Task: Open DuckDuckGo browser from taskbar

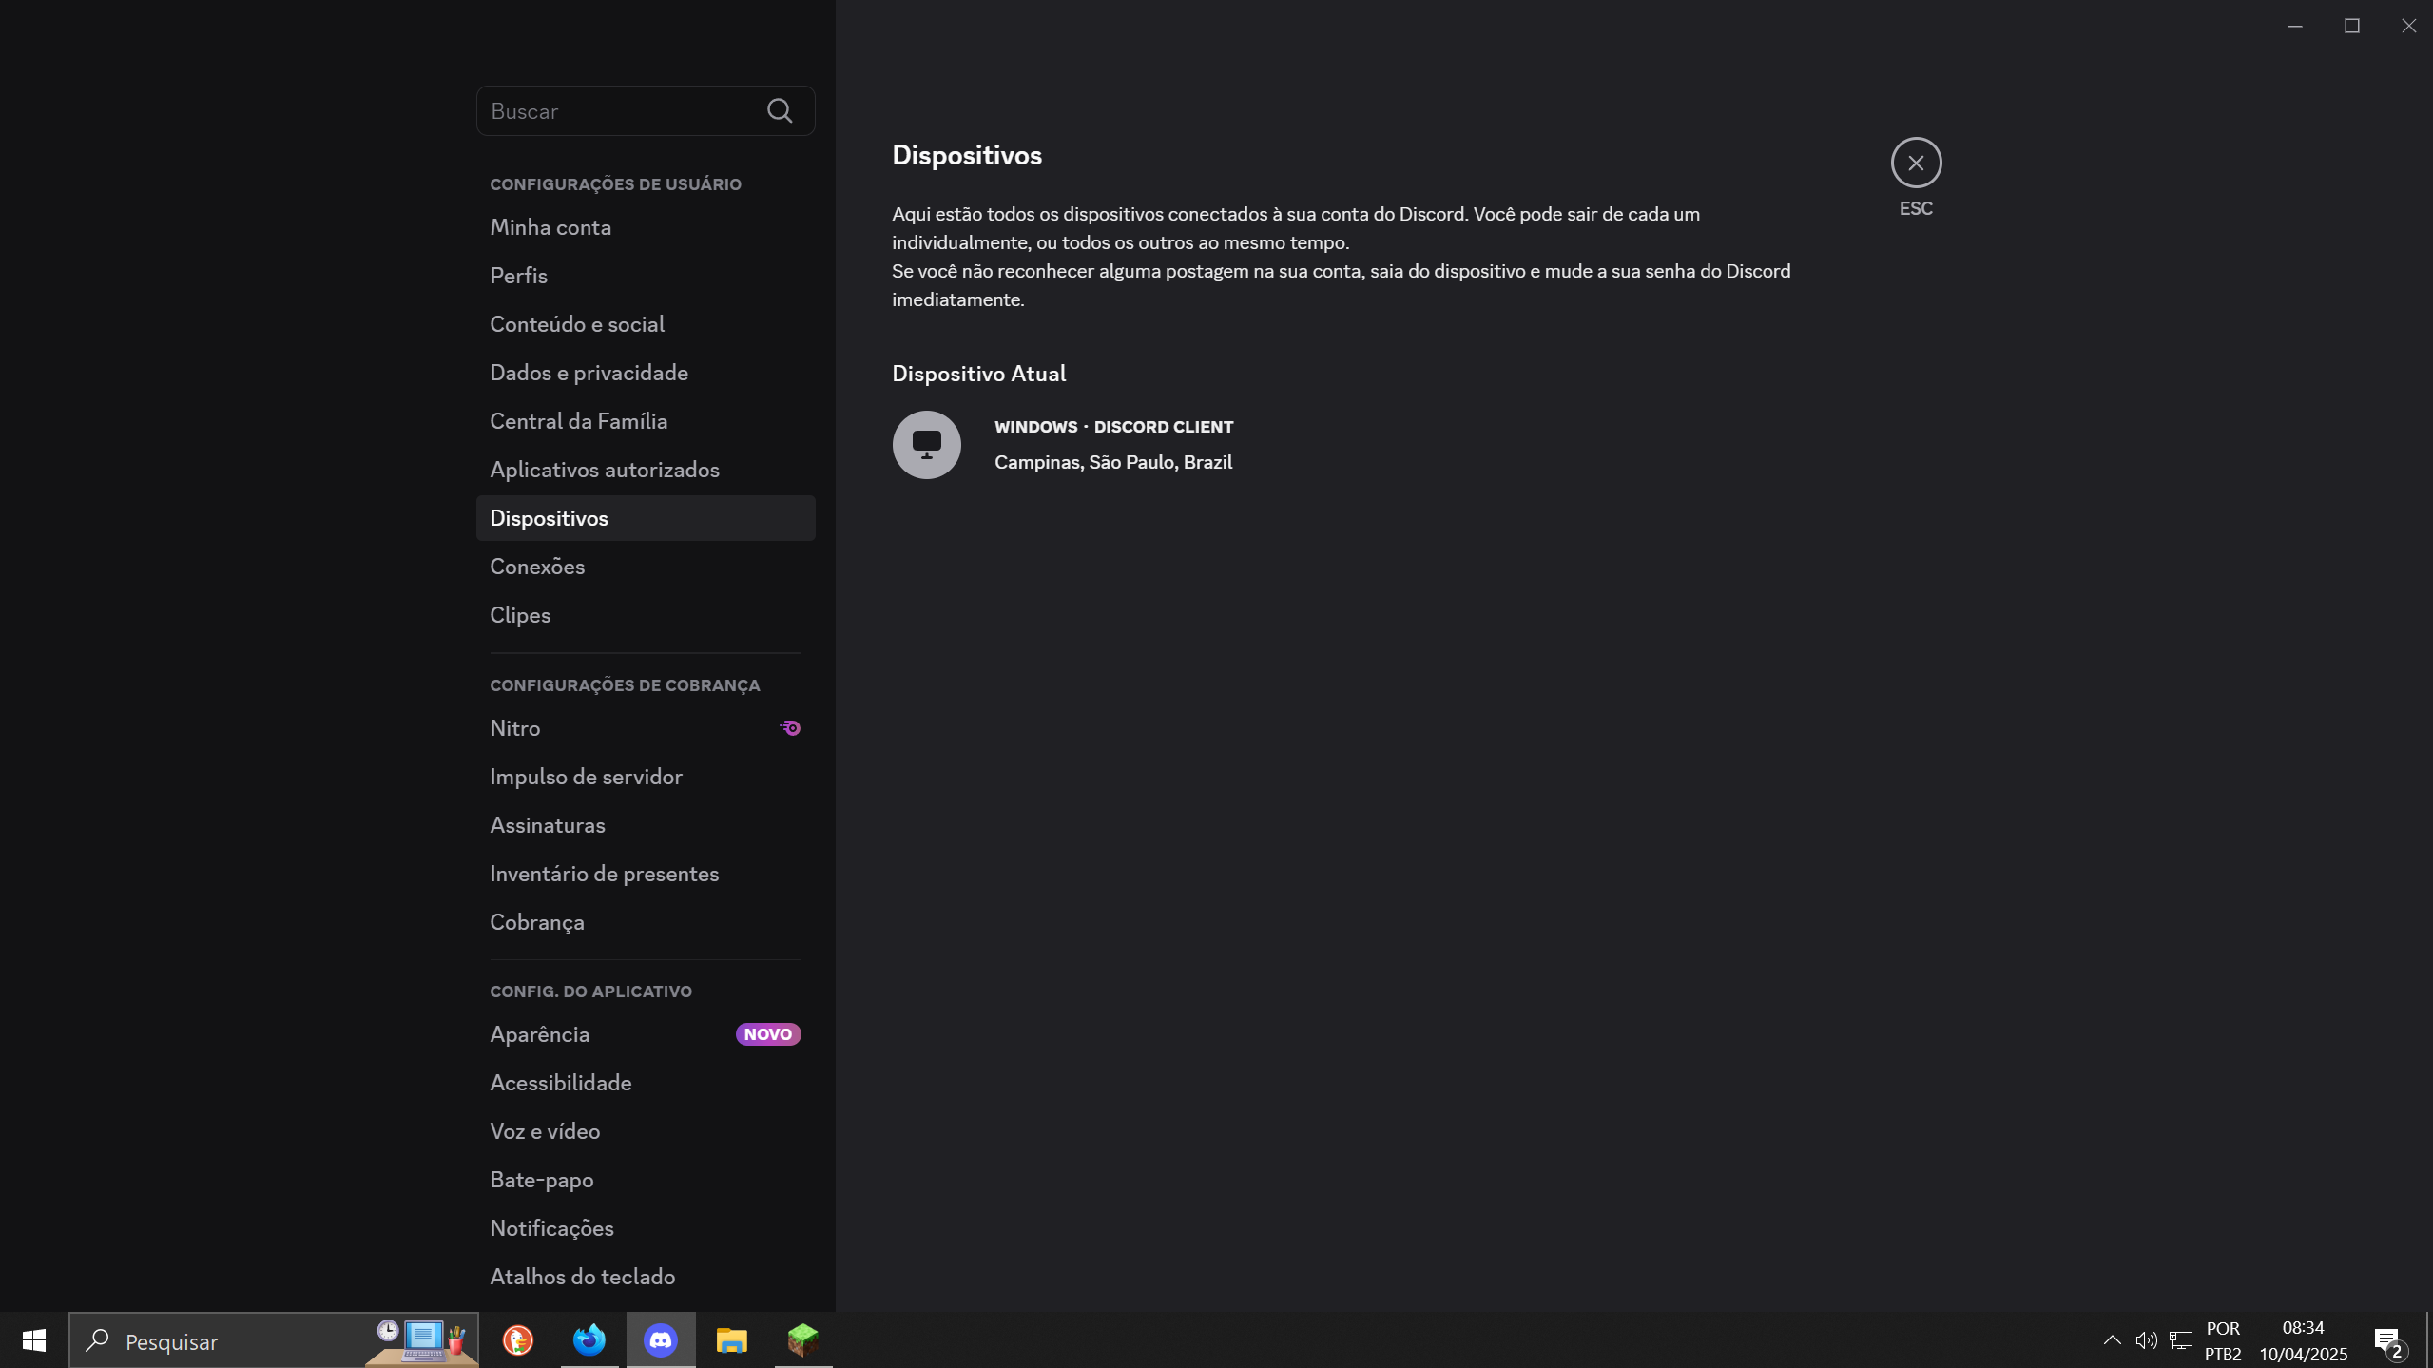Action: click(518, 1340)
